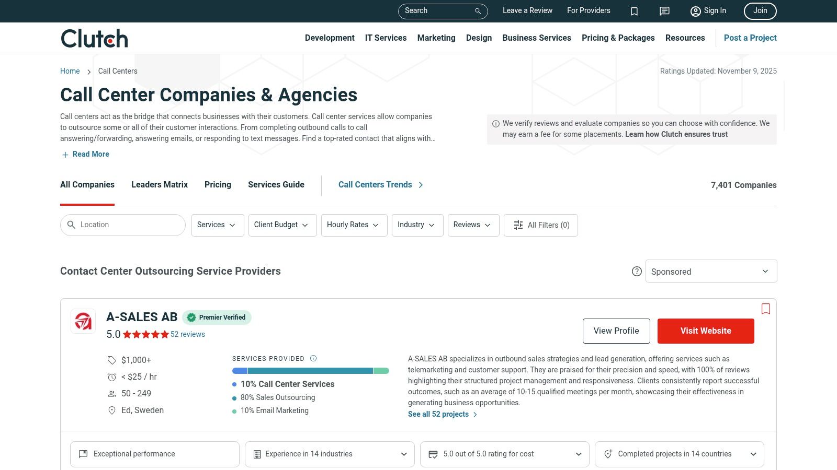Image resolution: width=837 pixels, height=470 pixels.
Task: Click the Sign In profile icon
Action: pyautogui.click(x=695, y=11)
